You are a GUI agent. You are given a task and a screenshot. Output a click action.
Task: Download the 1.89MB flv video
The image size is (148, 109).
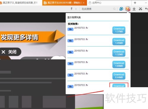coord(119,65)
